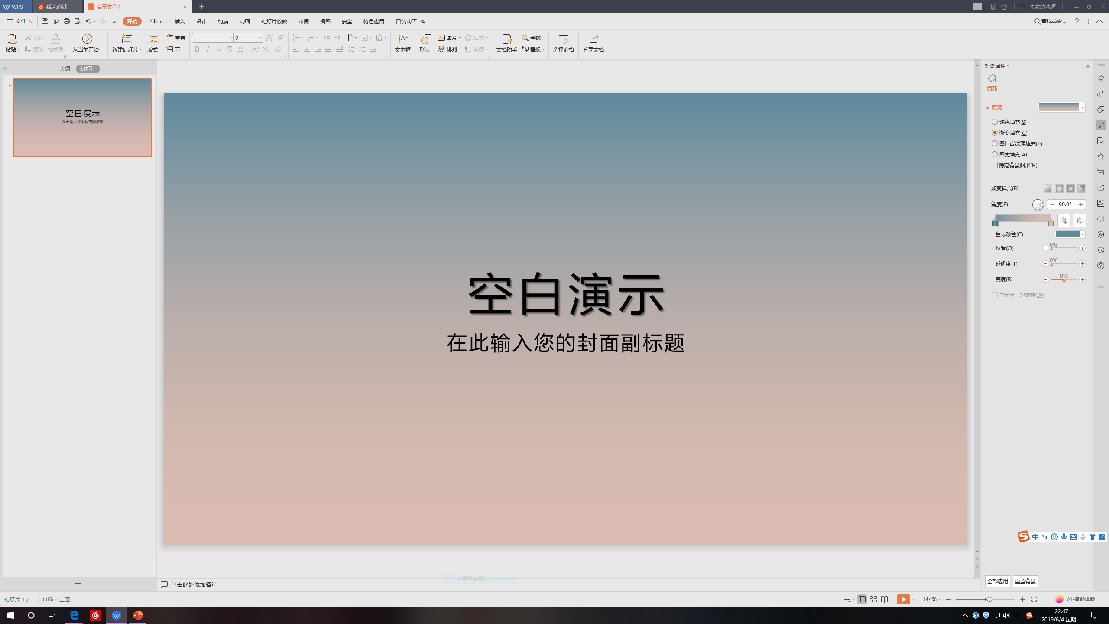
Task: Open the font name combo box
Action: (213, 38)
